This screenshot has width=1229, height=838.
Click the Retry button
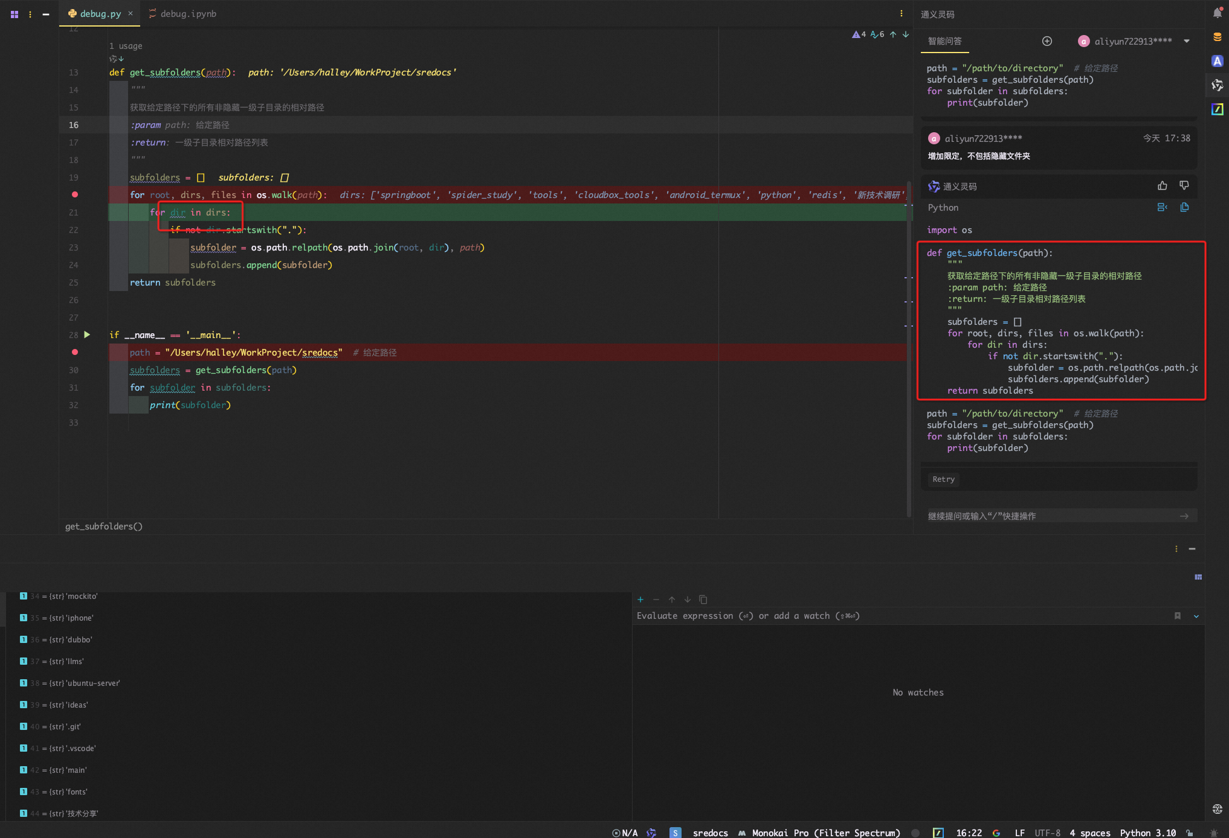943,479
